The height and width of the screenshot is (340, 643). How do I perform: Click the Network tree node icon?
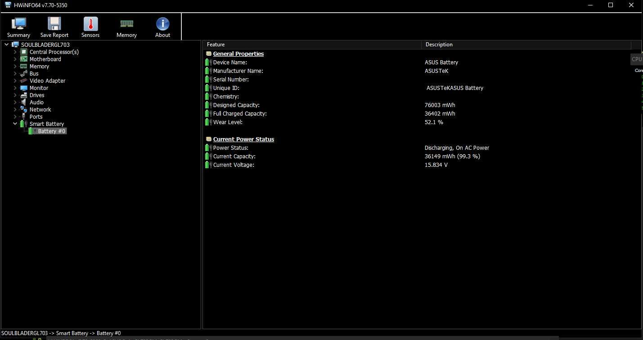coord(24,109)
